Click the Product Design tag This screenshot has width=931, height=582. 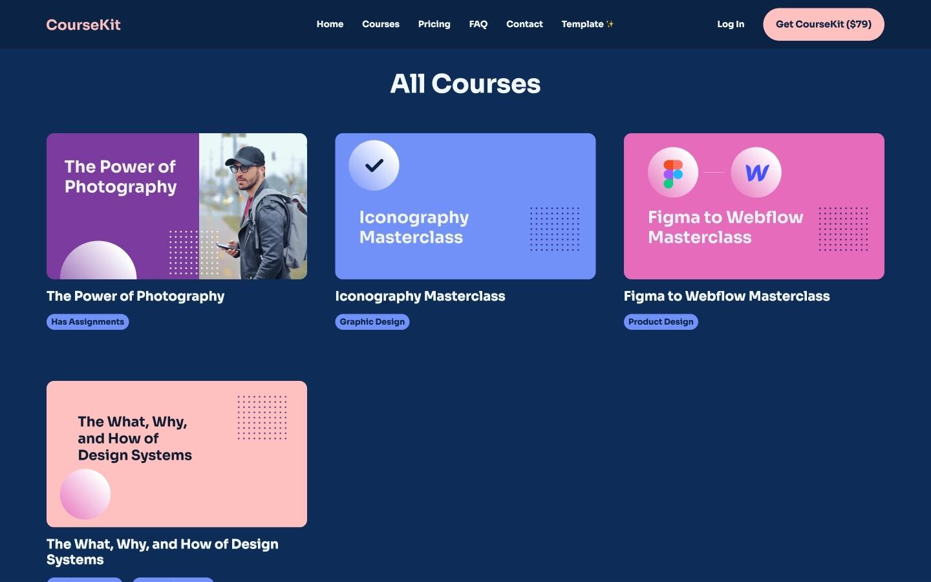point(661,321)
